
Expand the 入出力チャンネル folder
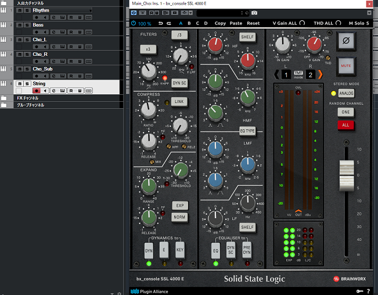pyautogui.click(x=4, y=3)
